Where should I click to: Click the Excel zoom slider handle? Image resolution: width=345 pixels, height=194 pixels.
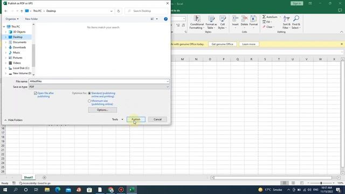click(321, 183)
